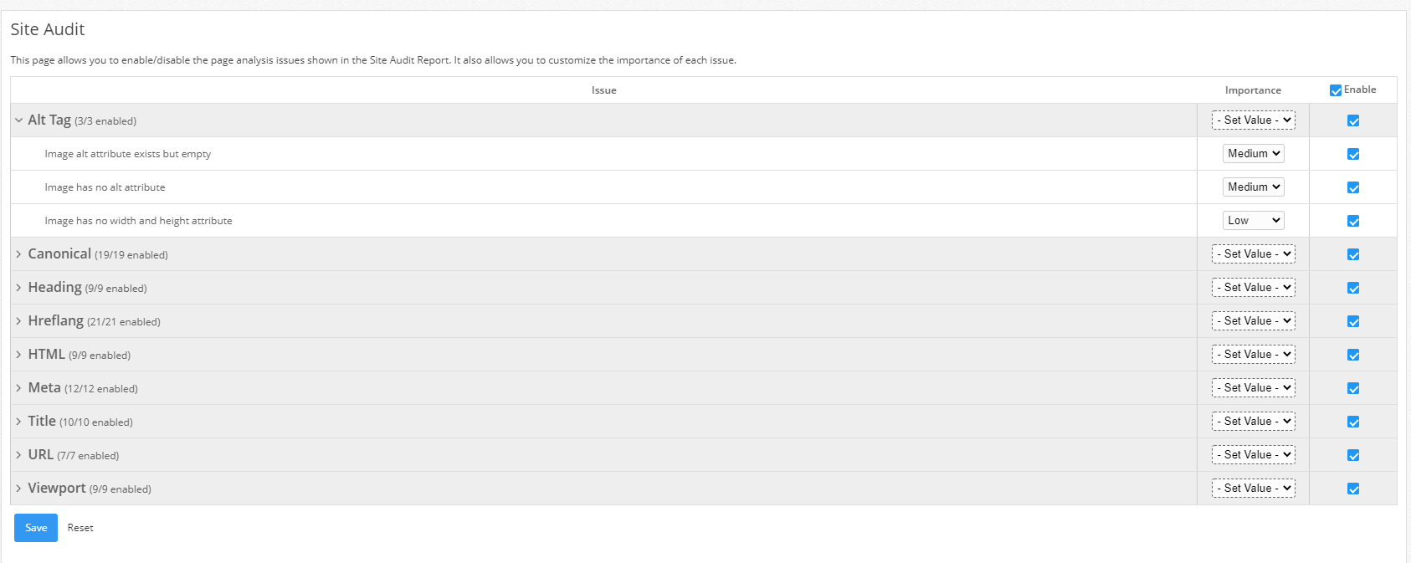
Task: Expand the Hreflang issue group
Action: [18, 321]
